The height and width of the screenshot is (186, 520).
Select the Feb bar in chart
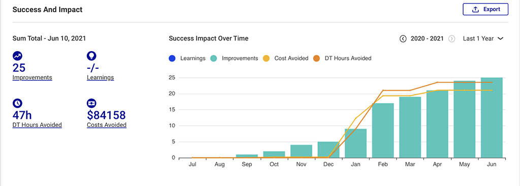(x=383, y=130)
